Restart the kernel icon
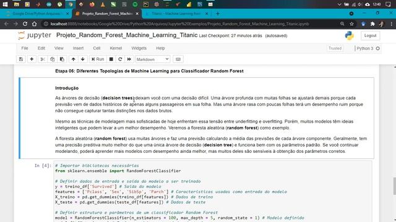The height and width of the screenshot is (222, 396). coord(120,59)
